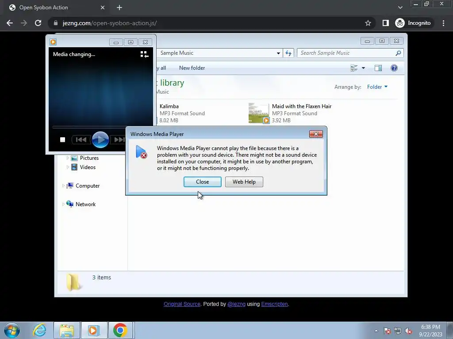The height and width of the screenshot is (339, 453).
Task: Click the 3 items status text
Action: [101, 277]
